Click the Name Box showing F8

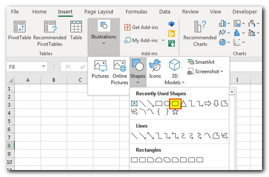(x=24, y=67)
